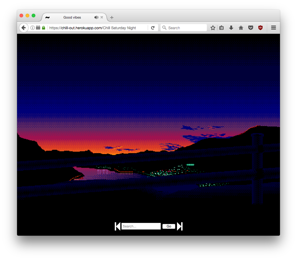Reload the page with the refresh icon

tap(153, 28)
